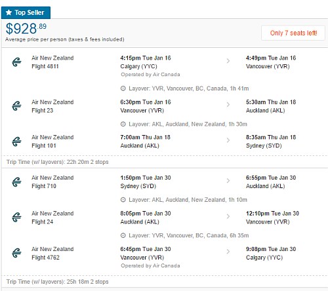Click the clock icon for Auckland 1h 10m layover
328x291 pixels.
pos(123,200)
